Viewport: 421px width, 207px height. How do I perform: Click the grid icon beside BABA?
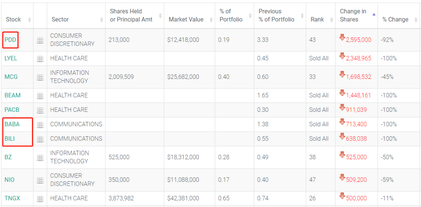pyautogui.click(x=40, y=125)
